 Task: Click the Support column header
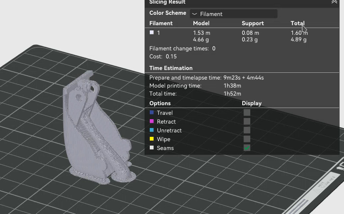253,24
